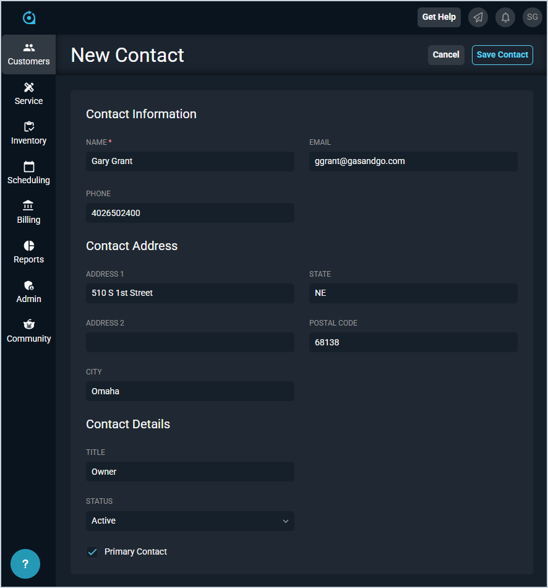Toggle the Primary Contact checkbox
This screenshot has width=548, height=588.
coord(93,551)
